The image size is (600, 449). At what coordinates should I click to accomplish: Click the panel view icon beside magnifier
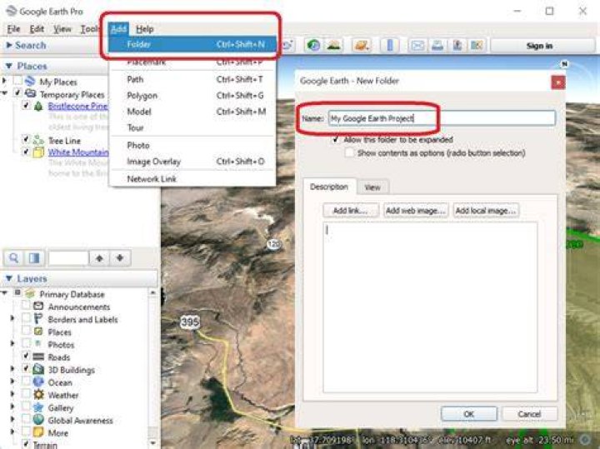tap(34, 258)
